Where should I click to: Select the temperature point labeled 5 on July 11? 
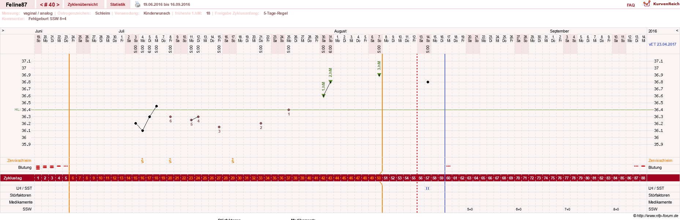191,120
